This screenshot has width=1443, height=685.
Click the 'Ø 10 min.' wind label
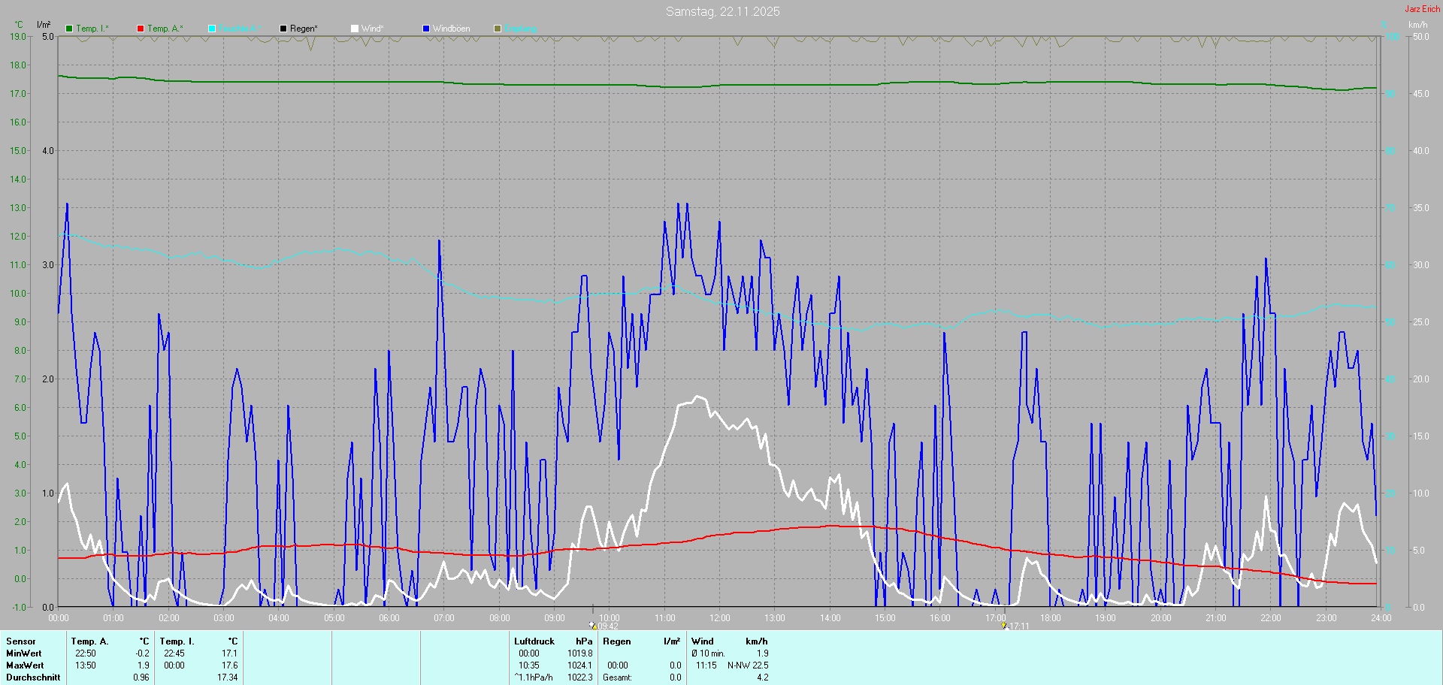click(709, 653)
